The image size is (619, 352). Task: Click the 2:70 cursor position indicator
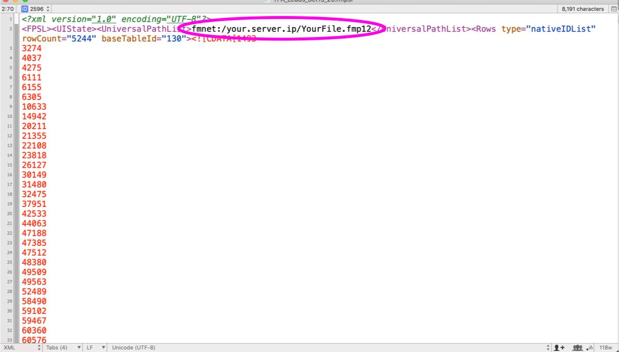7,9
